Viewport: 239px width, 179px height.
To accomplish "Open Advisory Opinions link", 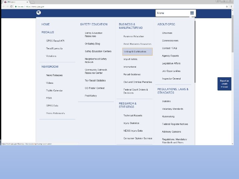I will coord(172,132).
